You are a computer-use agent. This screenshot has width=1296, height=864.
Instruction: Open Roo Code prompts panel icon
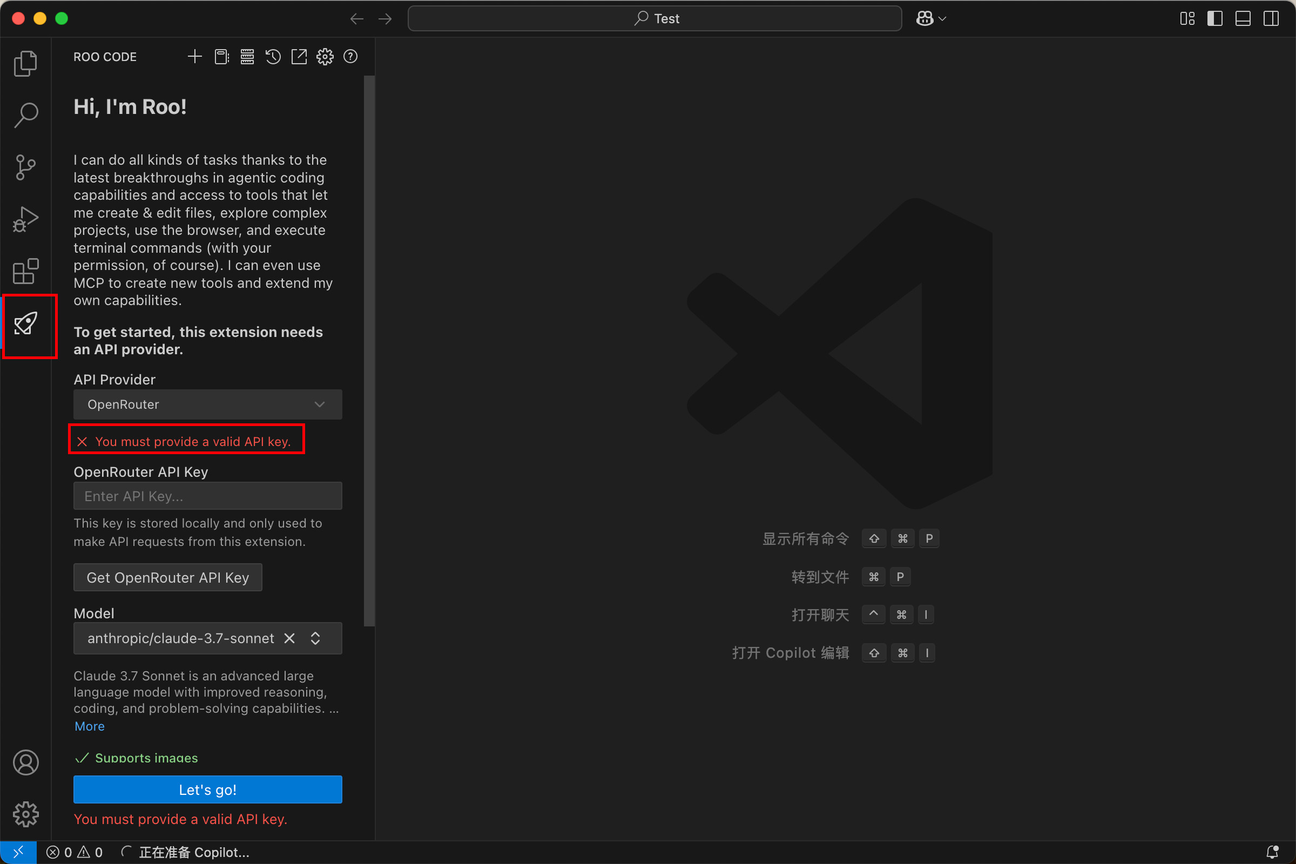coord(221,57)
